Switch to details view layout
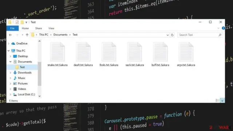 217,101
